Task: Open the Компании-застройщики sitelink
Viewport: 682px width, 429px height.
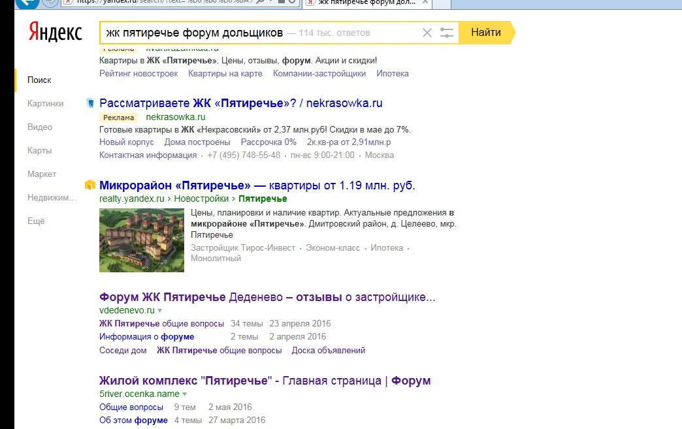Action: [x=319, y=73]
